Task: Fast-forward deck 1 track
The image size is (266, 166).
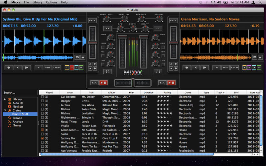Action: (27, 68)
